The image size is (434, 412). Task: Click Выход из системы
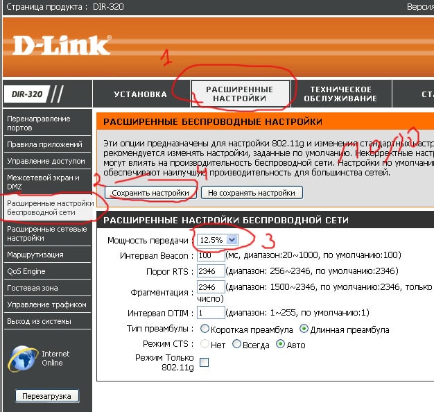tap(47, 321)
